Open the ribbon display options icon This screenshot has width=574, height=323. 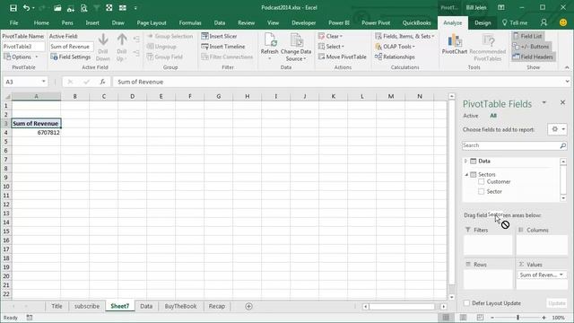click(501, 8)
